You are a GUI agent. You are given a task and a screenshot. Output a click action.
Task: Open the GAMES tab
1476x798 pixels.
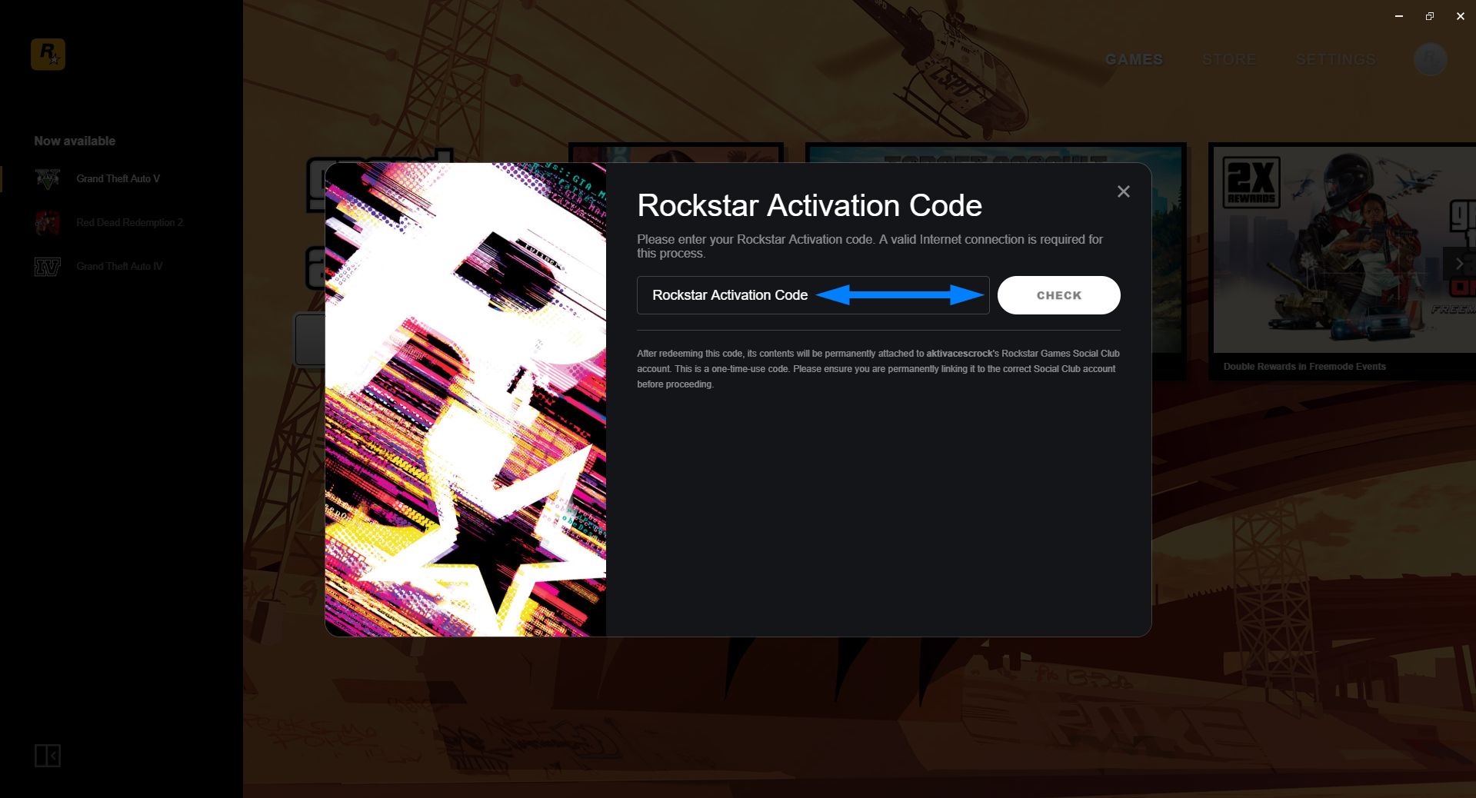(1134, 59)
